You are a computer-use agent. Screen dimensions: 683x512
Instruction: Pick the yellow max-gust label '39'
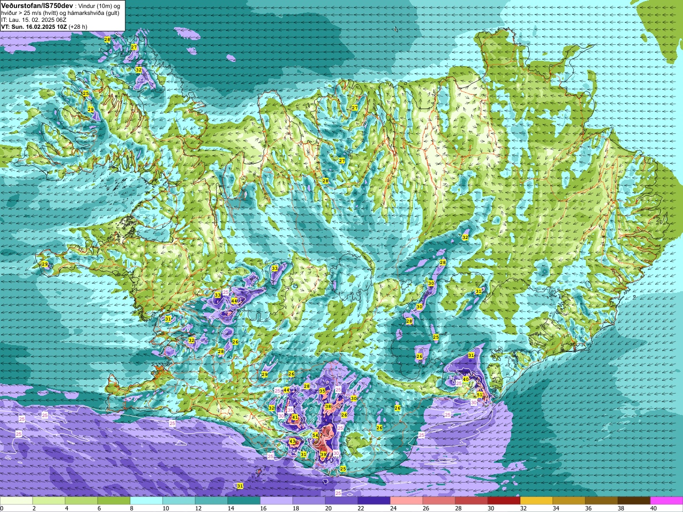(323, 454)
